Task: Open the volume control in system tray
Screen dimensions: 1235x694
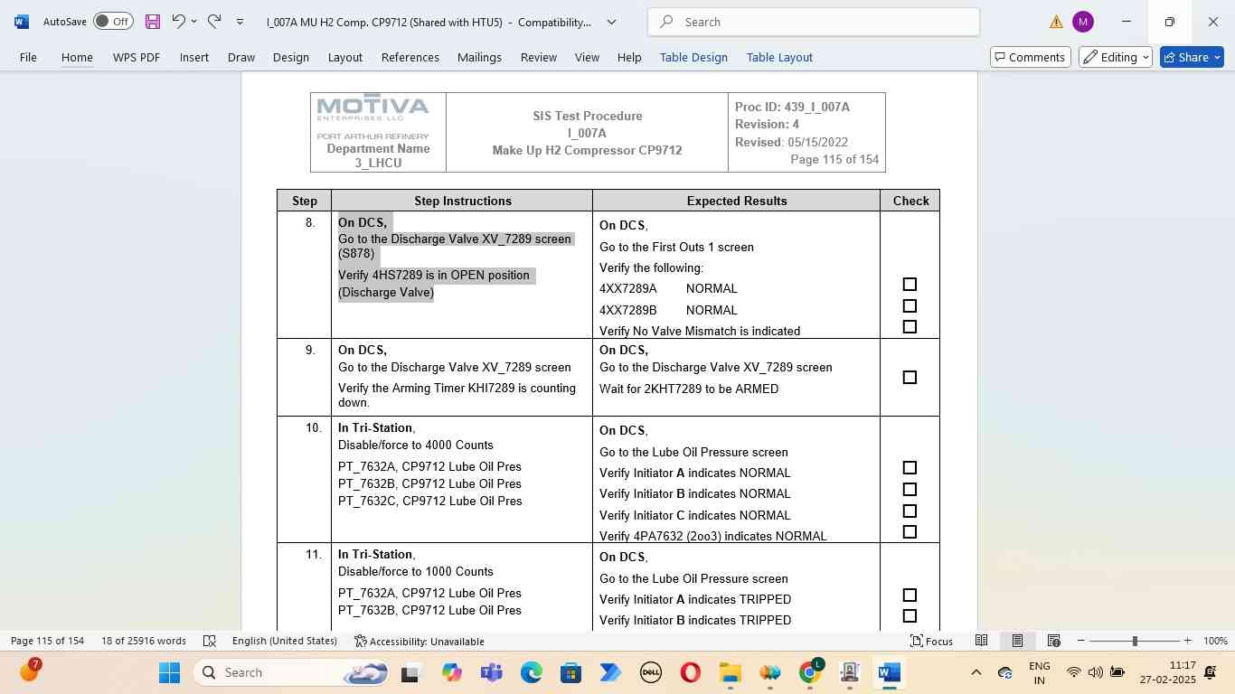Action: coord(1096,672)
